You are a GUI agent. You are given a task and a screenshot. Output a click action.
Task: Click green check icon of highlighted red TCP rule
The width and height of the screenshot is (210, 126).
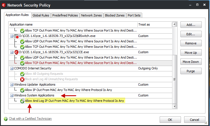[x=22, y=63]
